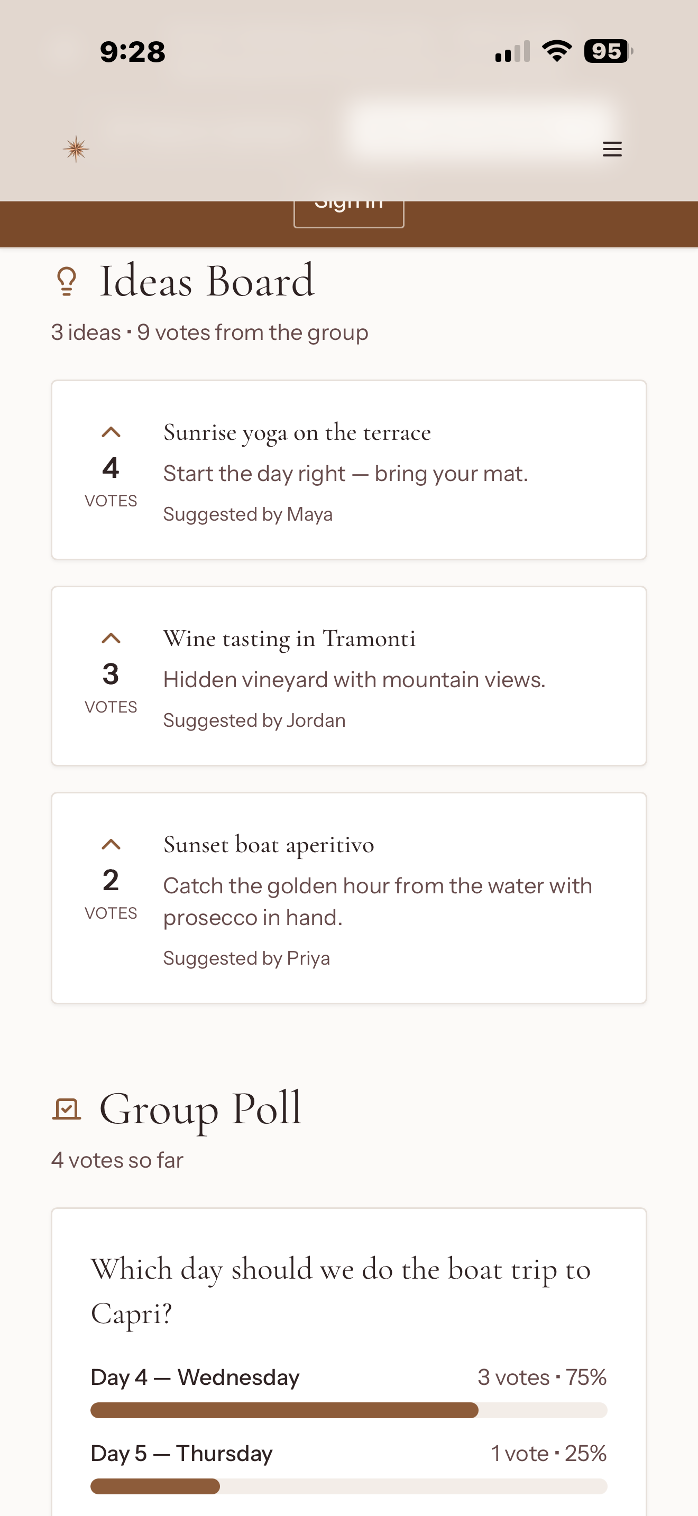698x1516 pixels.
Task: Click the Day 5 Thursday progress bar
Action: tap(349, 1486)
